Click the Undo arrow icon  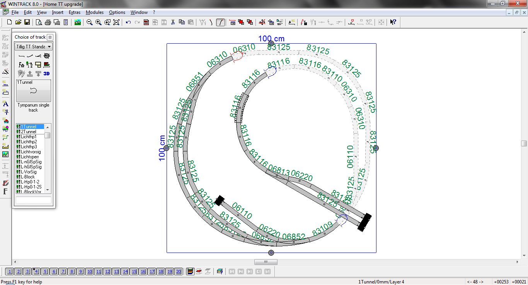click(128, 22)
